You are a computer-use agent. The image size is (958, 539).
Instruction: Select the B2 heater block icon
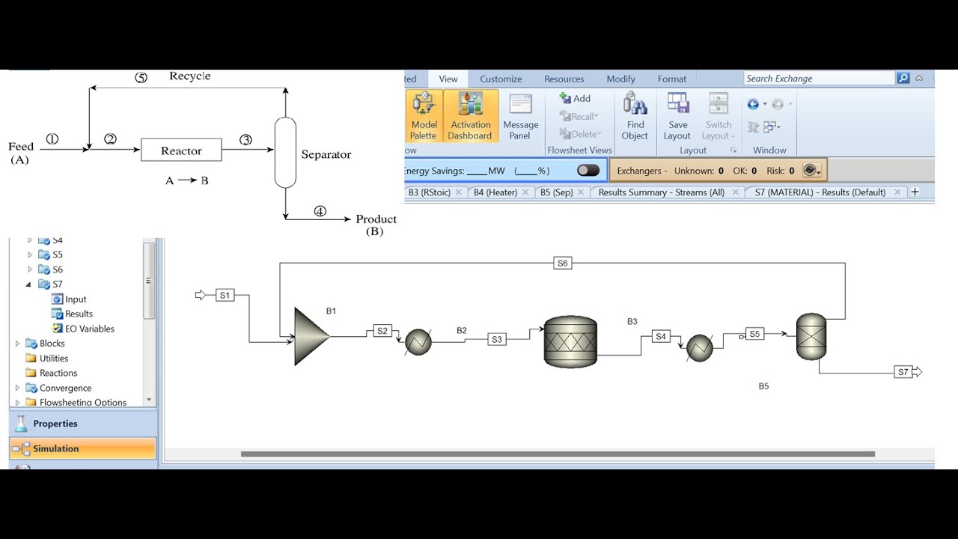[418, 342]
